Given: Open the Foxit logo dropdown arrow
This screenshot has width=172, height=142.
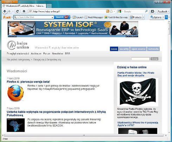Looking at the screenshot, I should point(12,18).
